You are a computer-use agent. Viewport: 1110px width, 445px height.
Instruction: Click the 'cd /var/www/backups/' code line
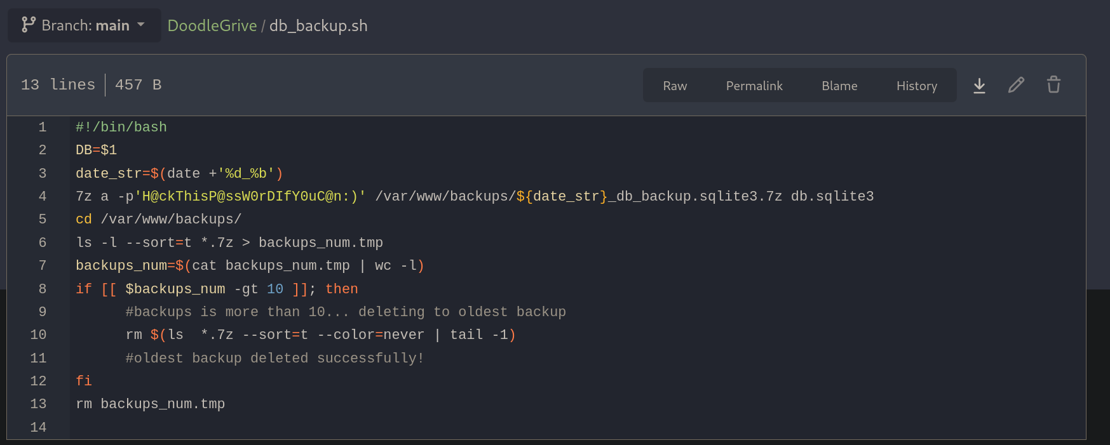point(158,219)
